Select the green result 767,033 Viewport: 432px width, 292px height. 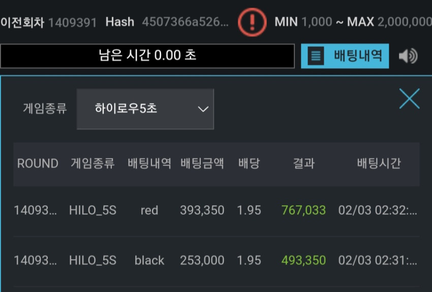coord(303,210)
